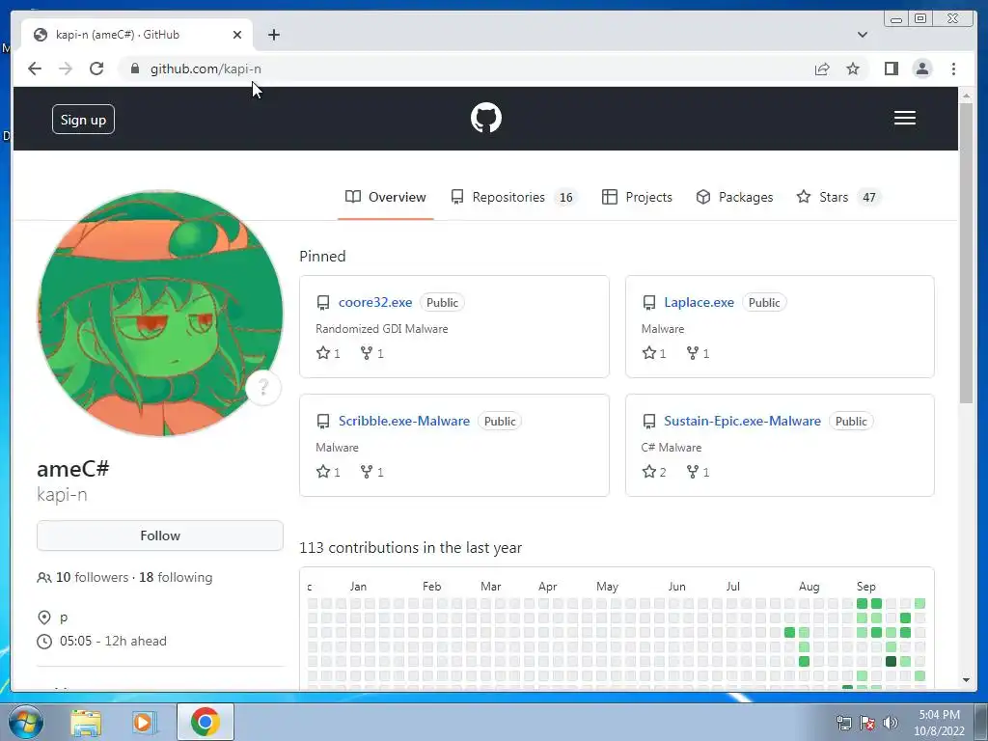Screen dimensions: 988x741
Task: Click the star count on Scribble.exe-Malware
Action: 328,471
